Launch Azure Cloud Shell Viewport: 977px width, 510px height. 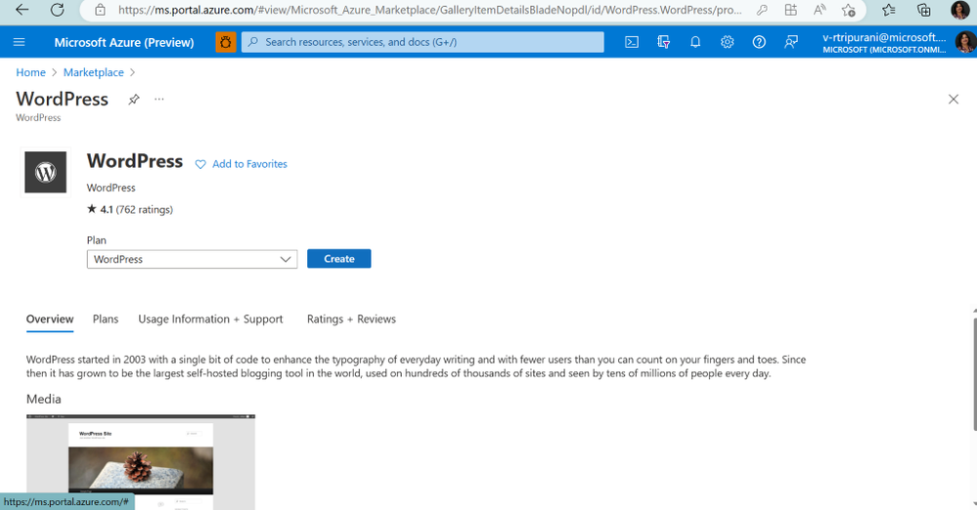631,42
